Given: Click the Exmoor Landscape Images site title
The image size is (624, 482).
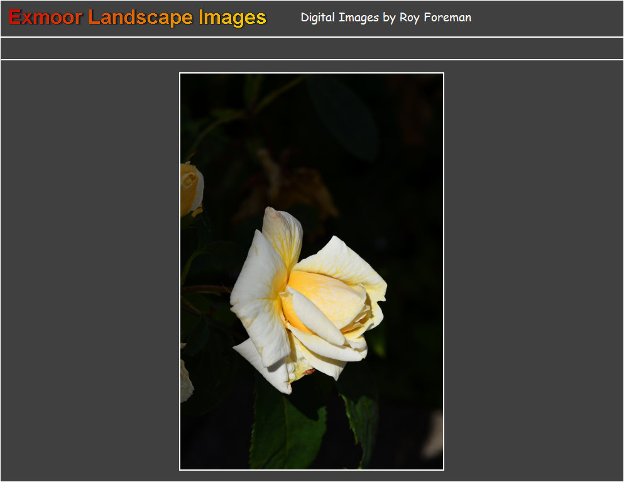Looking at the screenshot, I should pos(138,18).
